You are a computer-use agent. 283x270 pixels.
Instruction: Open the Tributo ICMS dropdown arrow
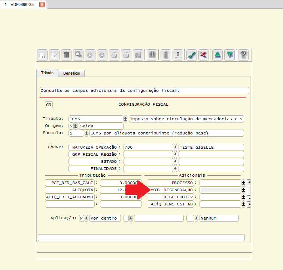click(x=125, y=119)
